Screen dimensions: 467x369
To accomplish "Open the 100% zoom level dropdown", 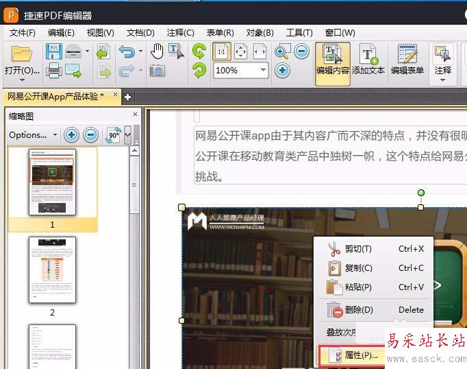I will 263,70.
